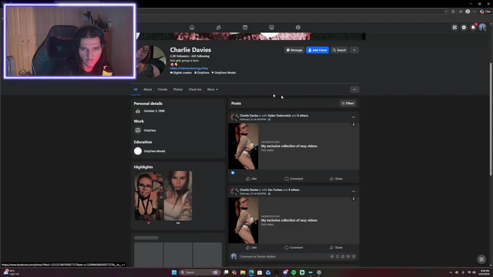Click info icon on second post link
The image size is (493, 277).
(354, 199)
